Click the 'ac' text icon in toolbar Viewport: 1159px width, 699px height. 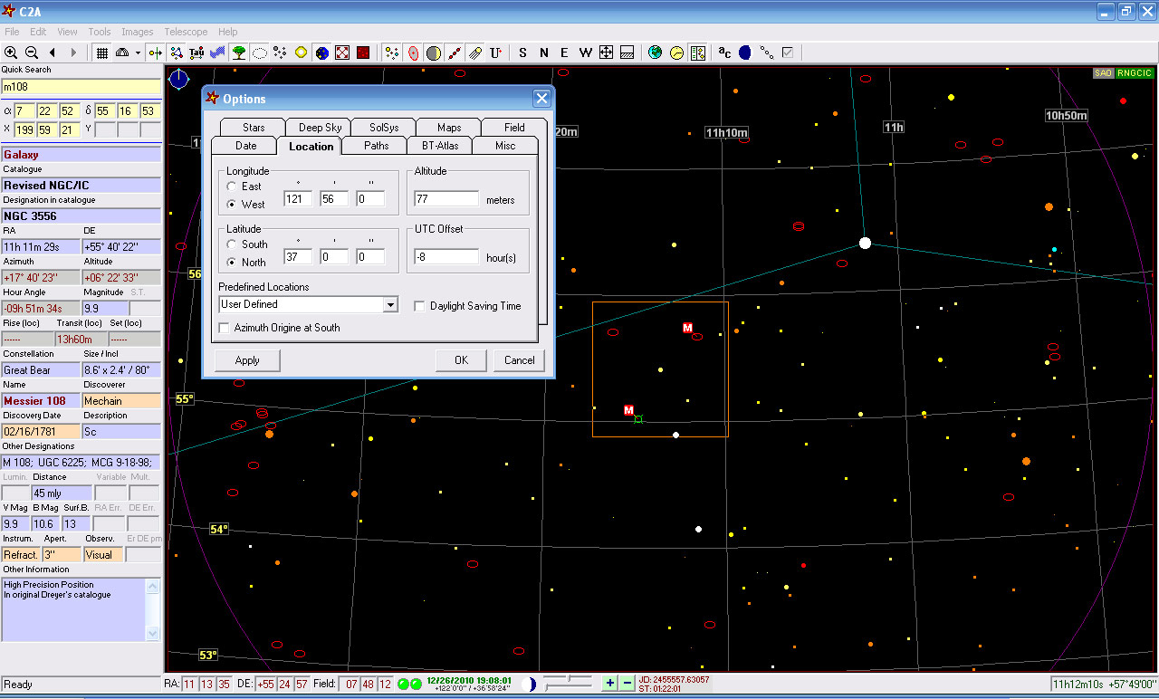[724, 53]
